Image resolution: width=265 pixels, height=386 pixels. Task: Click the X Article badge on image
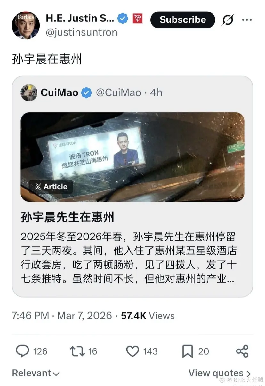click(51, 187)
